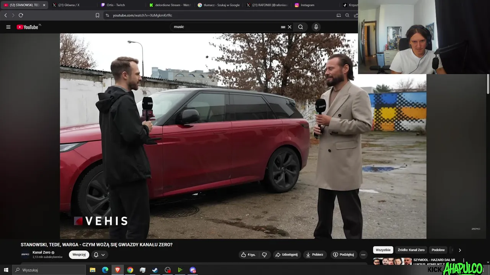Image resolution: width=490 pixels, height=275 pixels.
Task: Like the video (4 tys.) thumbs up
Action: 248,255
